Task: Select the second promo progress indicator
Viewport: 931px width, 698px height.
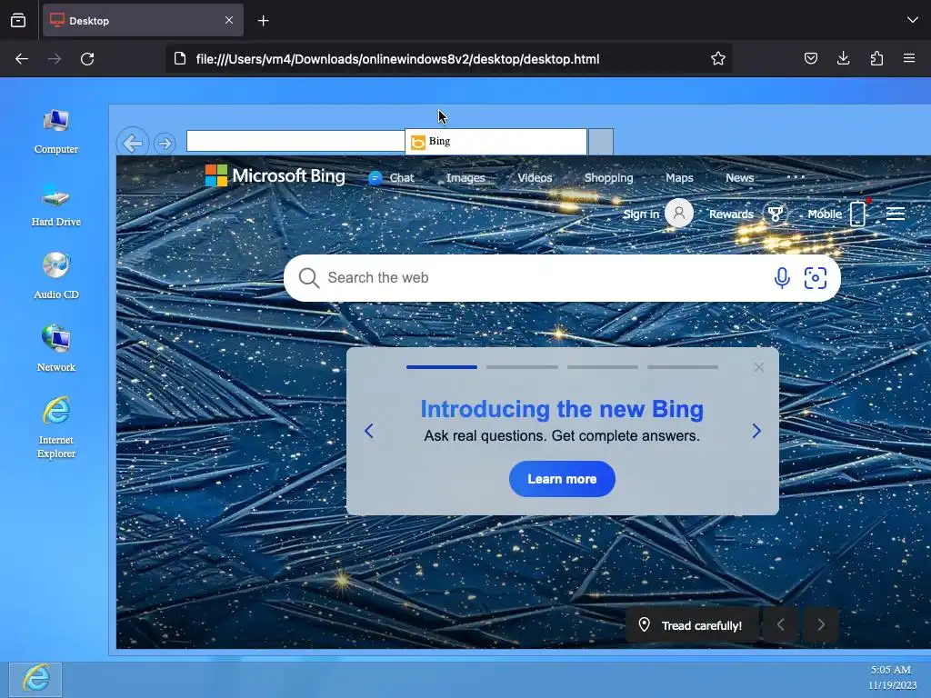Action: 522,367
